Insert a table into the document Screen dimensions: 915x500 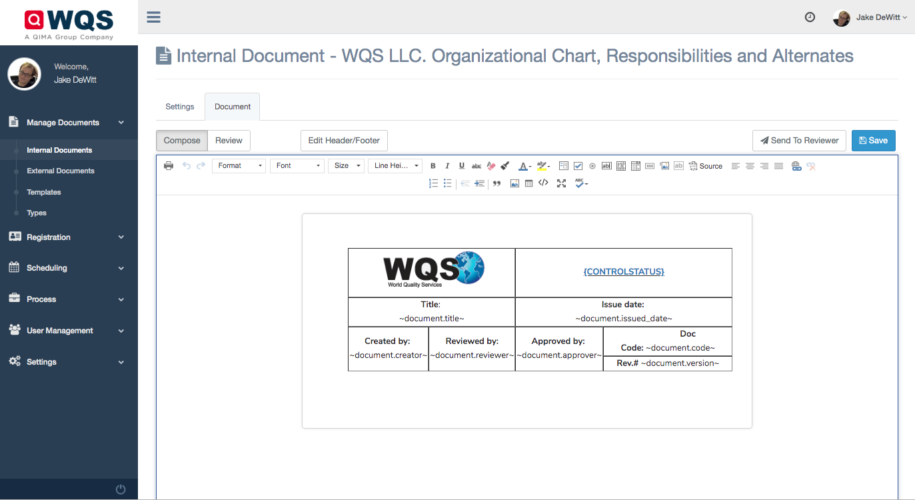[528, 183]
